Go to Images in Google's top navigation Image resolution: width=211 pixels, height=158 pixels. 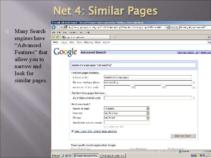tap(64, 42)
